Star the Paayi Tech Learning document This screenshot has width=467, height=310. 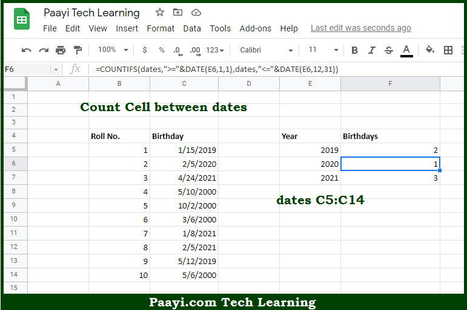[x=160, y=13]
